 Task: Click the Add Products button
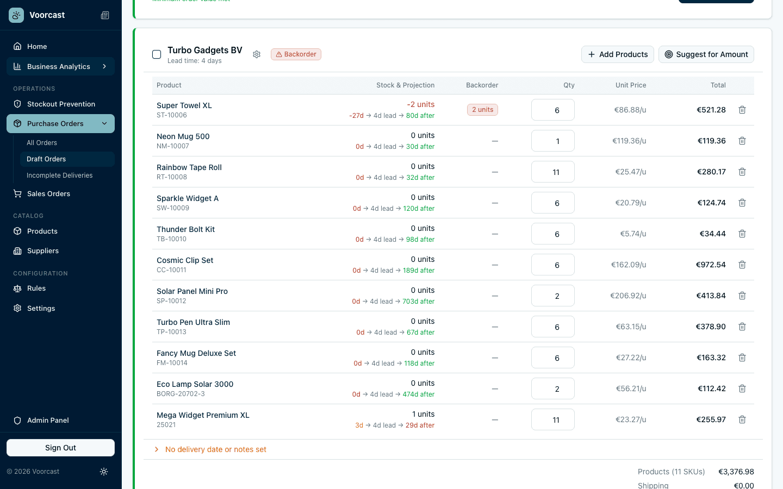[617, 54]
